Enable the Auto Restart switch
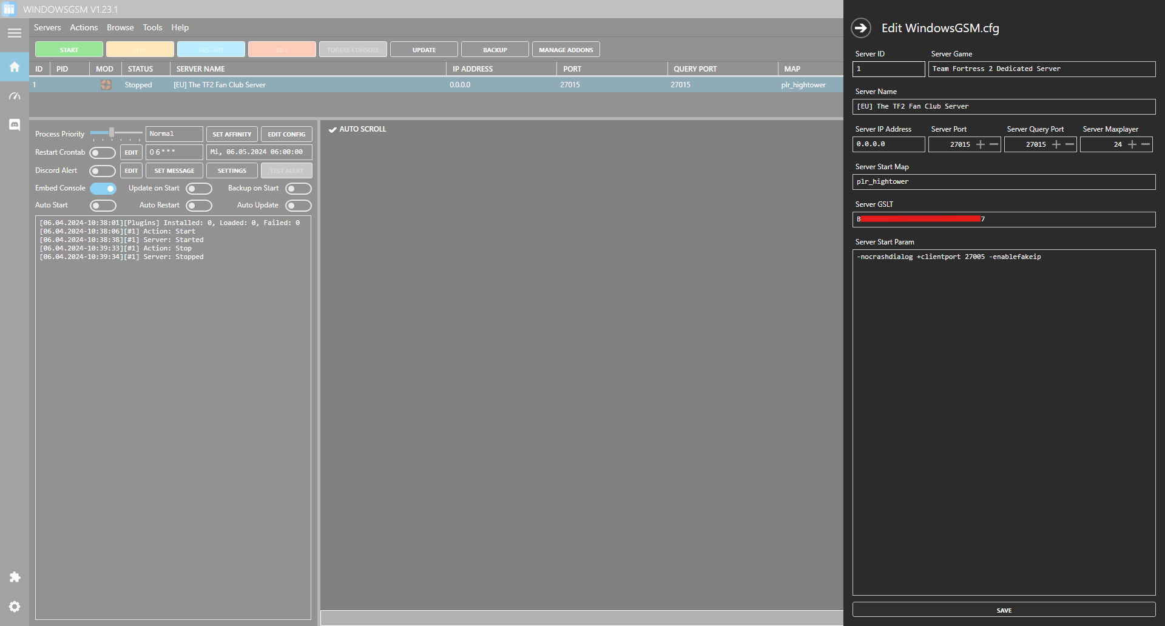Image resolution: width=1165 pixels, height=626 pixels. tap(199, 206)
